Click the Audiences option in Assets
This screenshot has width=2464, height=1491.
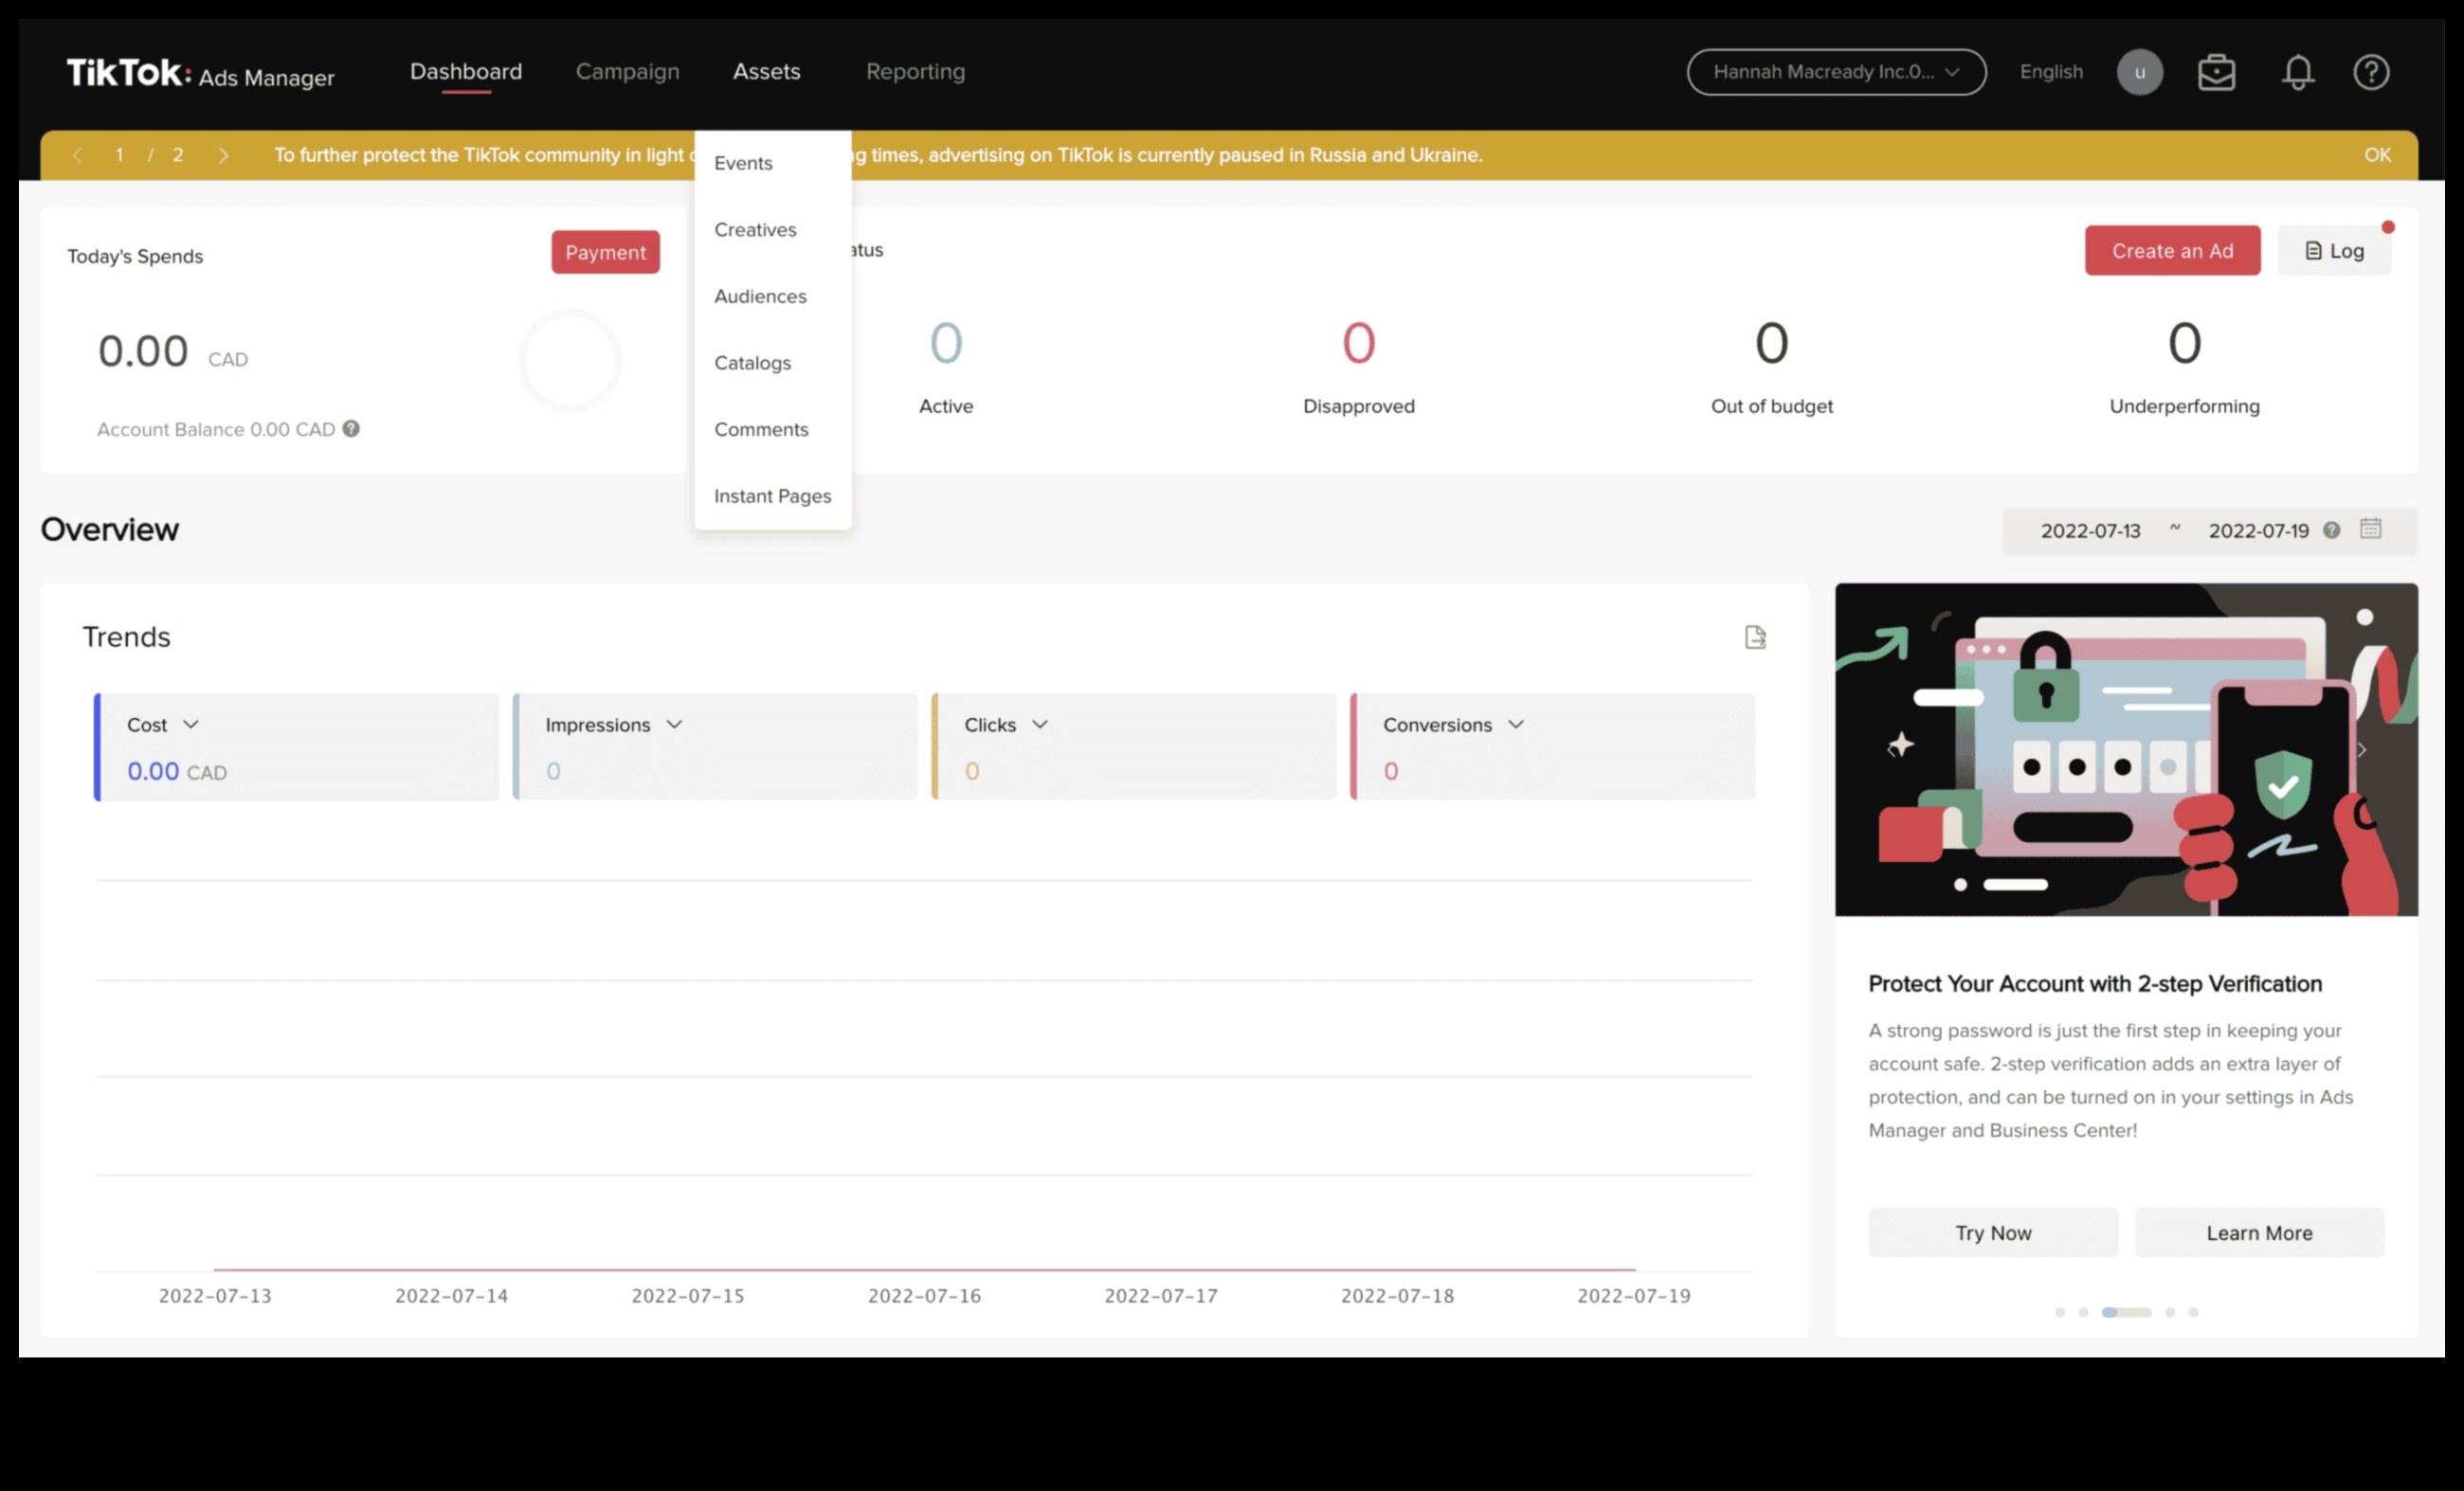[x=760, y=296]
